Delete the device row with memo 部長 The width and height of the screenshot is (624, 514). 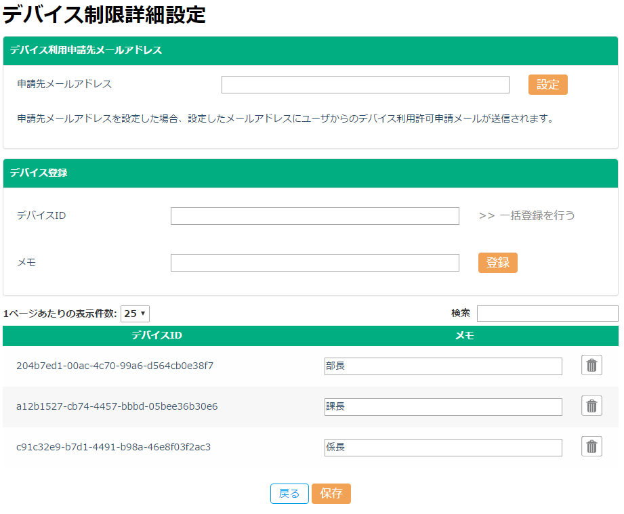click(591, 365)
